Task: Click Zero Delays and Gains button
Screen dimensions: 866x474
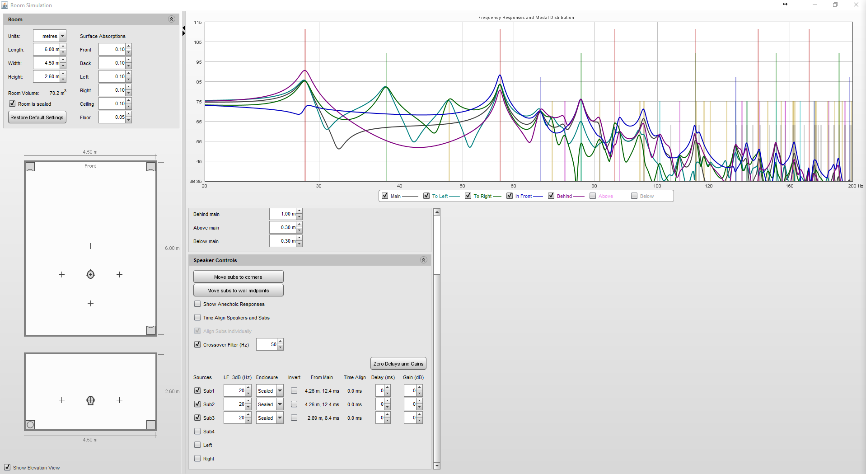Action: [x=398, y=364]
